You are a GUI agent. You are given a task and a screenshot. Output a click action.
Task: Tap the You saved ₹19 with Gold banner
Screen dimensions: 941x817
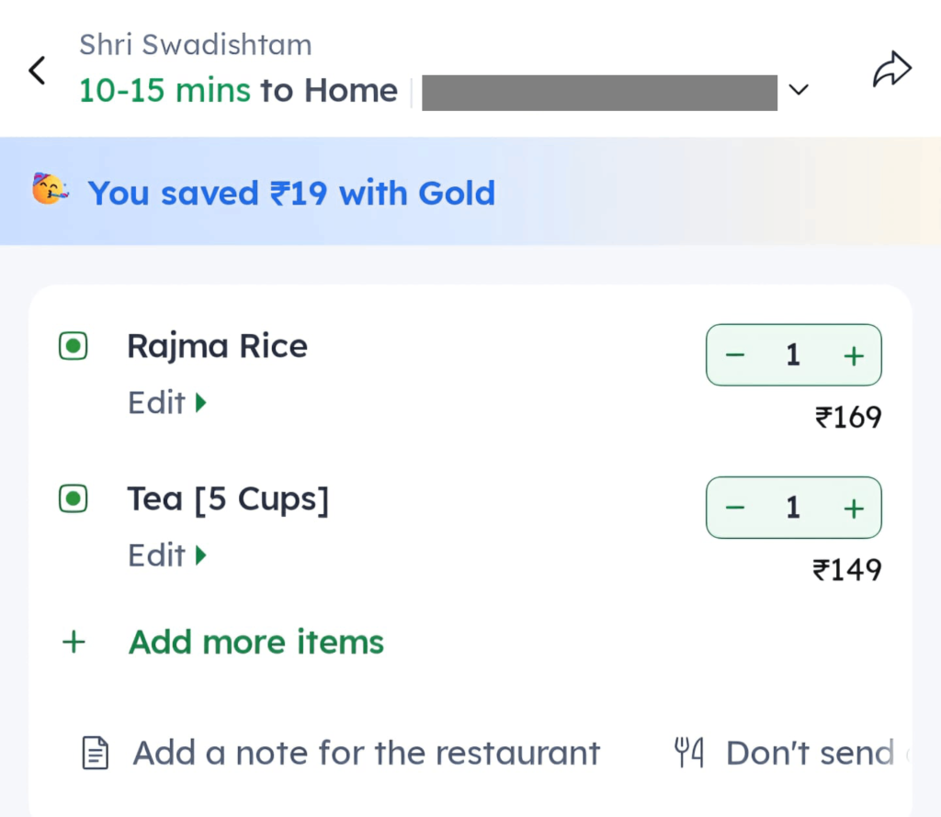291,193
